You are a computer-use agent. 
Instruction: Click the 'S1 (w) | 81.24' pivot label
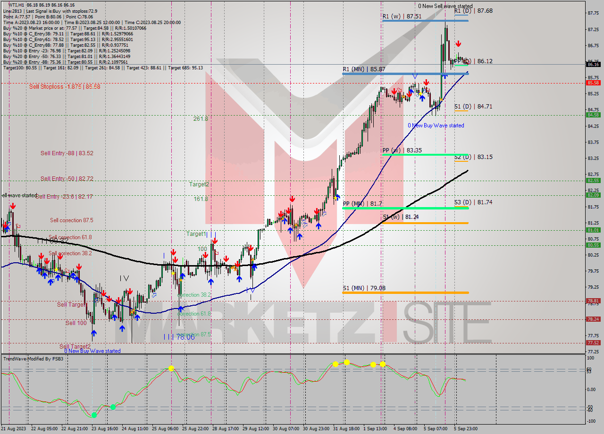pos(401,217)
